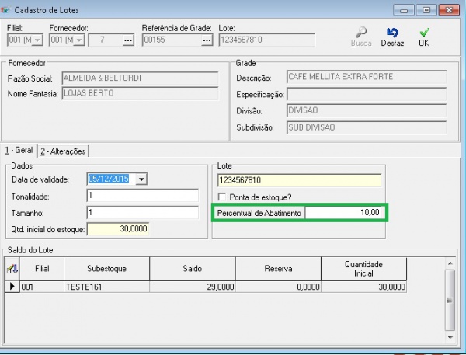
Task: Confirm with the OK checkmark icon
Action: [423, 33]
